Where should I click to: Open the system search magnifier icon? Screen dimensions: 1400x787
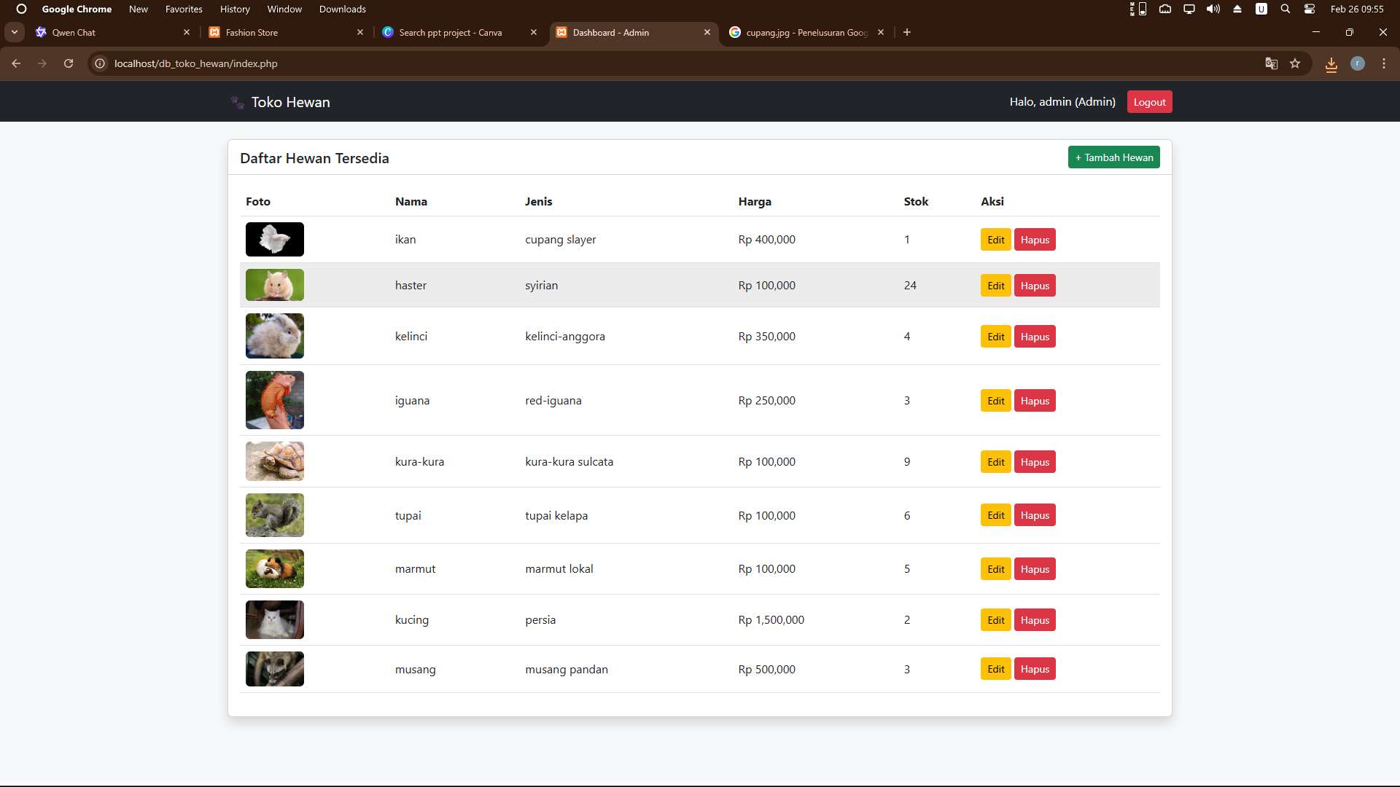pyautogui.click(x=1286, y=9)
